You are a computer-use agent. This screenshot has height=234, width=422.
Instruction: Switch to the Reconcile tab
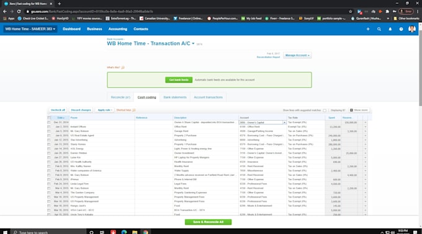(120, 97)
